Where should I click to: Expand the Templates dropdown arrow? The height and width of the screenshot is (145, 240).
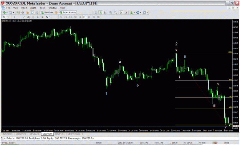tap(147, 13)
